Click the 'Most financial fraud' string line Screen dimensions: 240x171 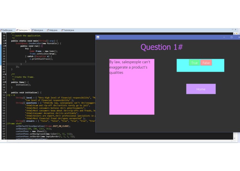click(x=55, y=118)
